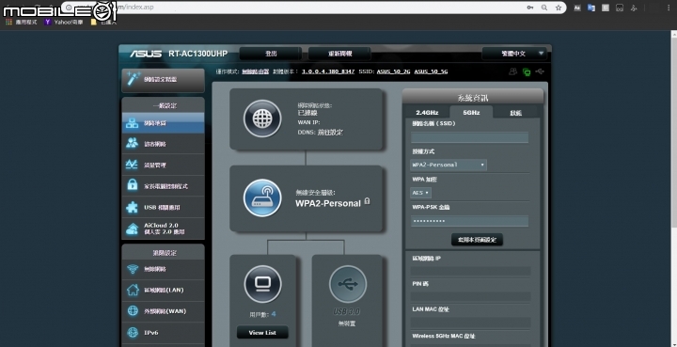Open the IPv6 settings item
This screenshot has height=347, width=677.
point(163,333)
